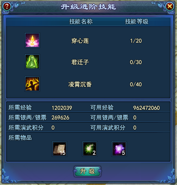Click the 0/40 level of 凌霄沉香

(136, 84)
